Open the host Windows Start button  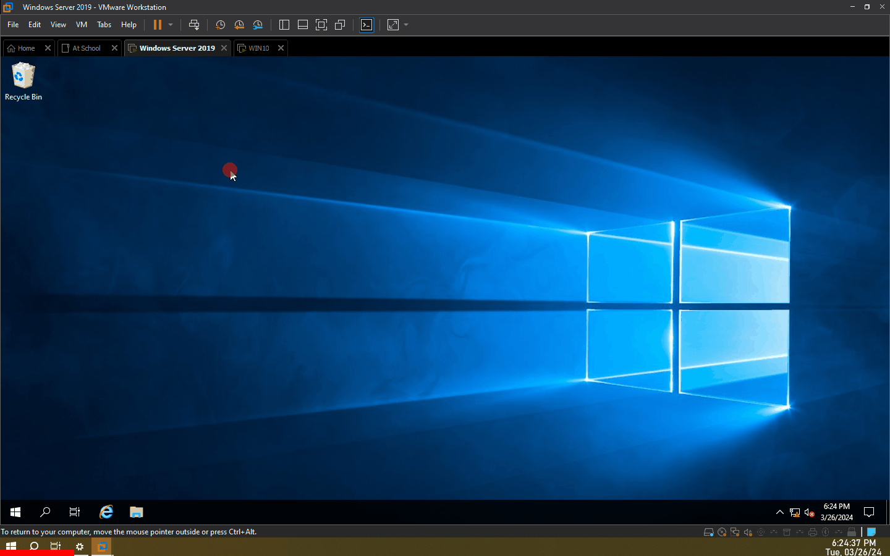[11, 546]
